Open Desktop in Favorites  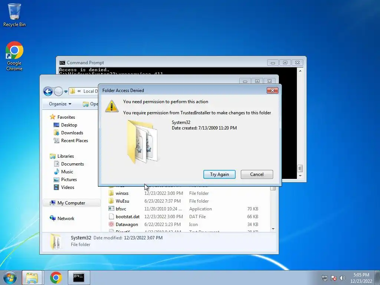65,125
